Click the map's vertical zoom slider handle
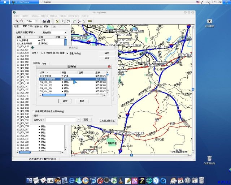 pos(193,89)
